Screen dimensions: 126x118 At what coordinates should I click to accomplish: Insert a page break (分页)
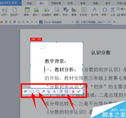5,12
